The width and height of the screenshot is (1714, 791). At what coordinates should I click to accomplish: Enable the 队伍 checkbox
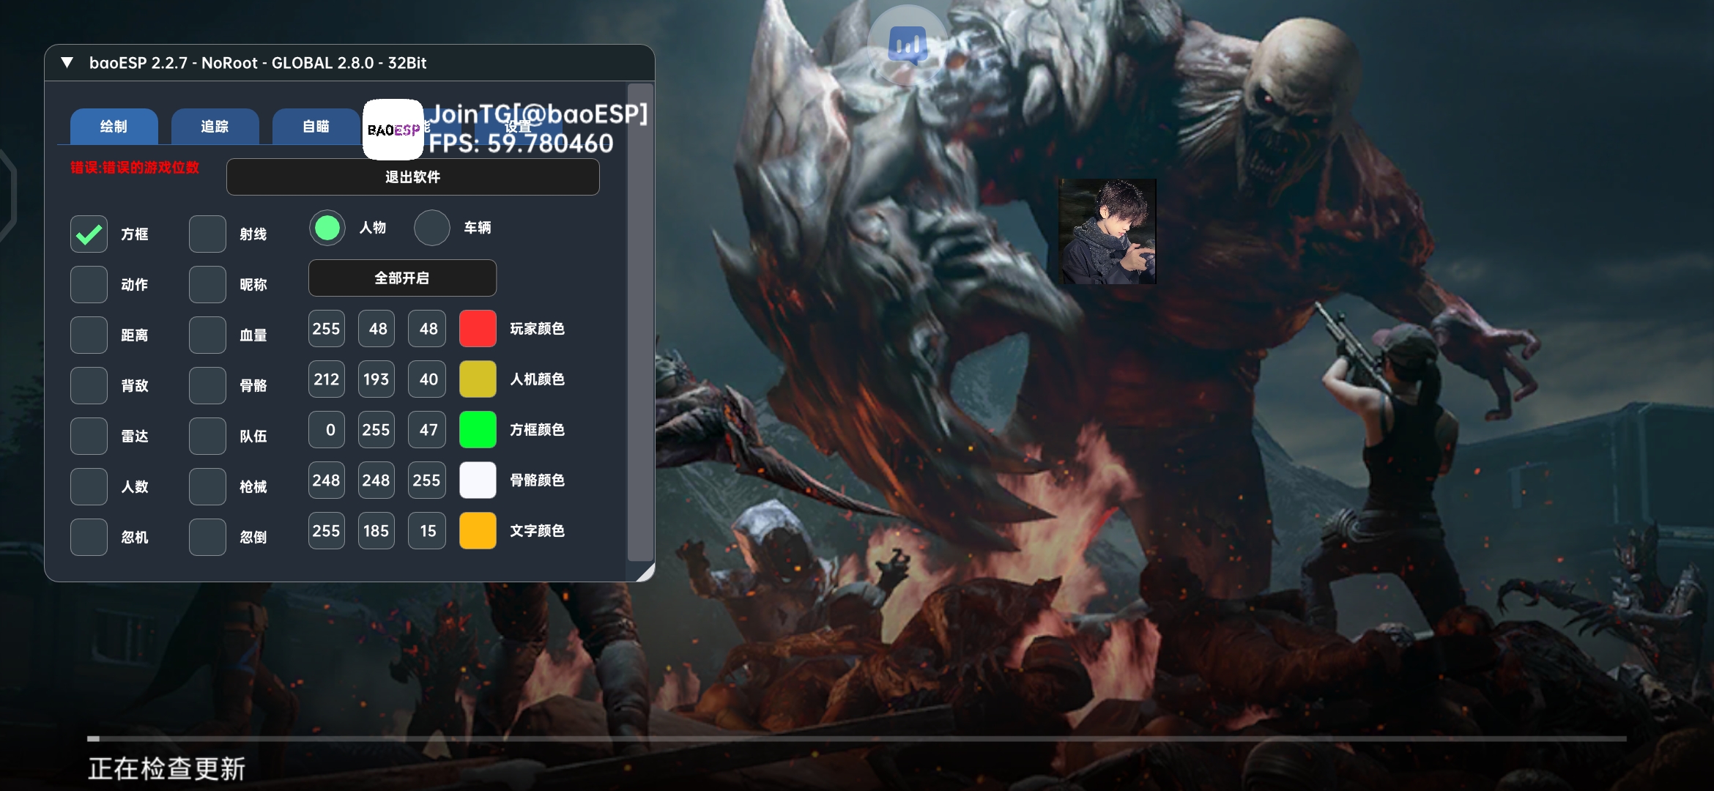click(207, 437)
